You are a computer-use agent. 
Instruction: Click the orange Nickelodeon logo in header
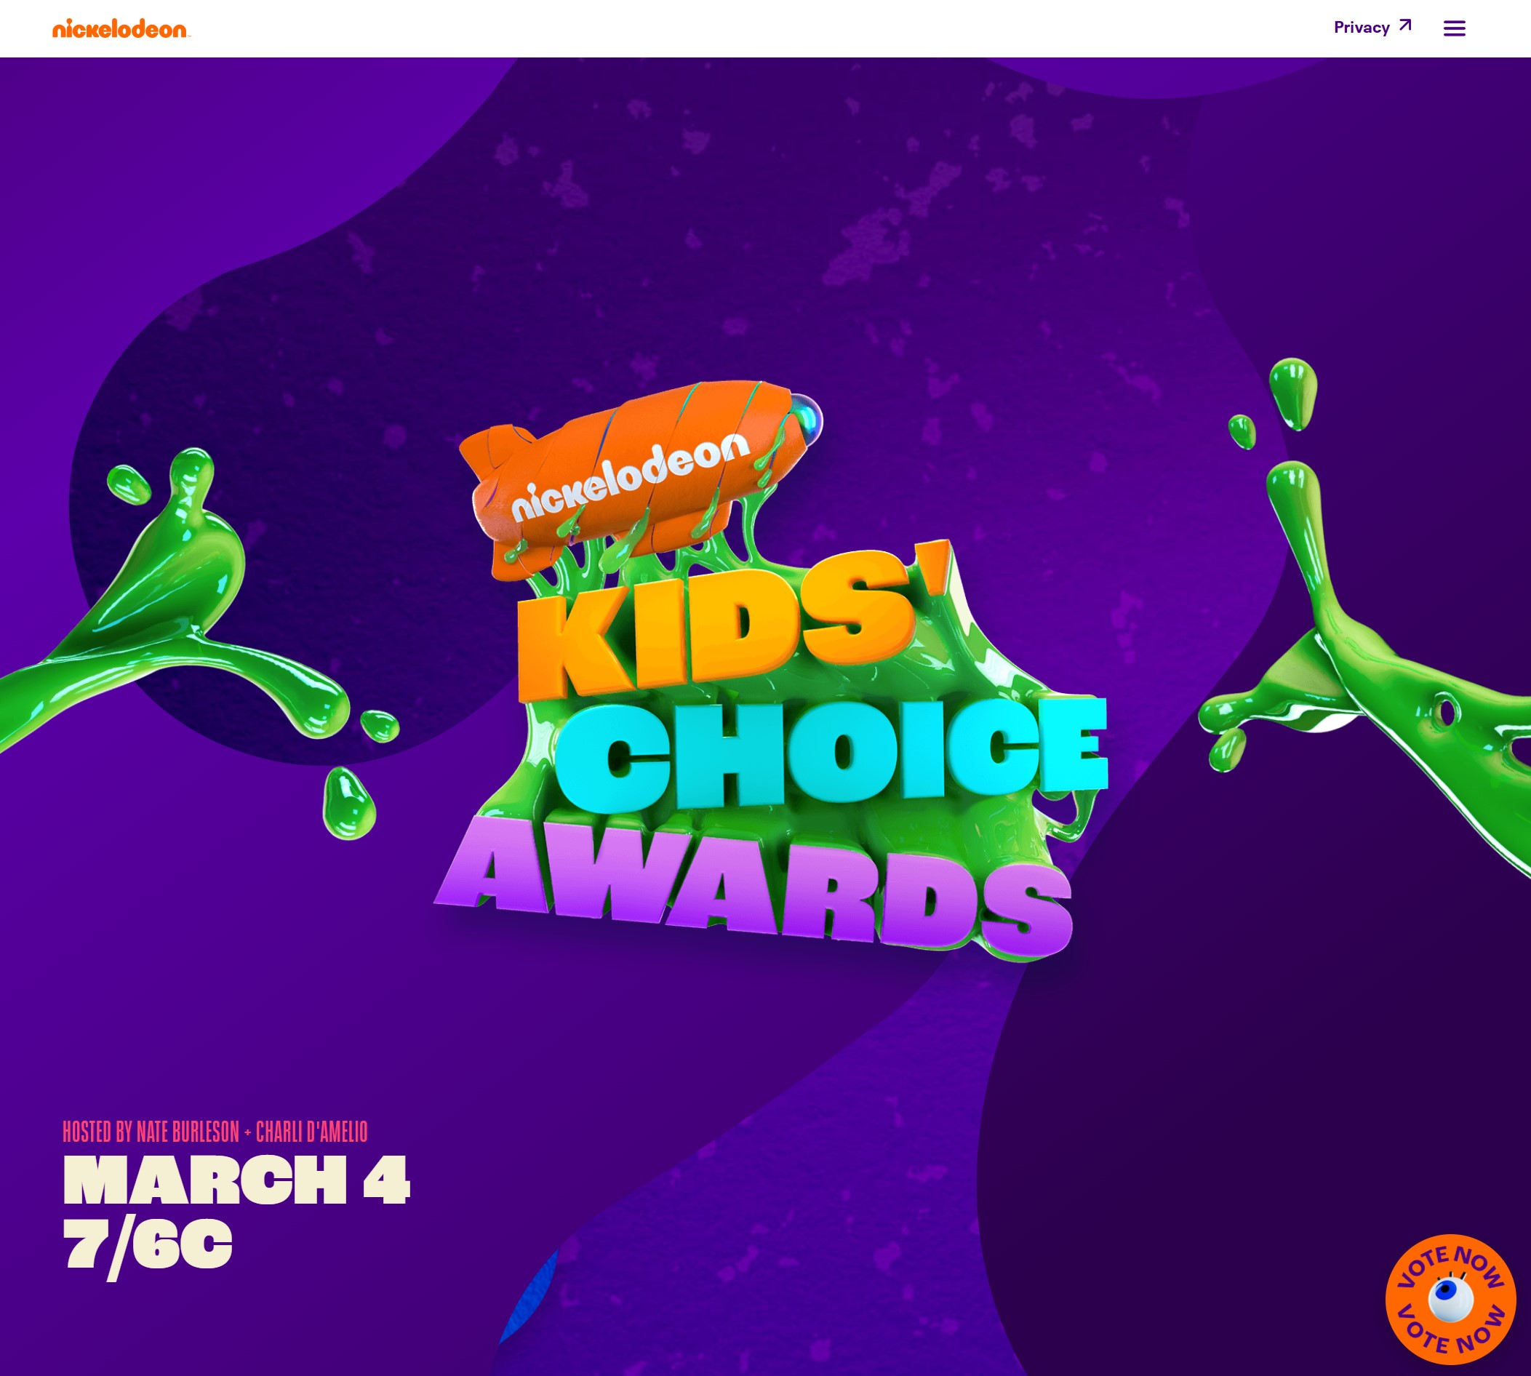[121, 29]
